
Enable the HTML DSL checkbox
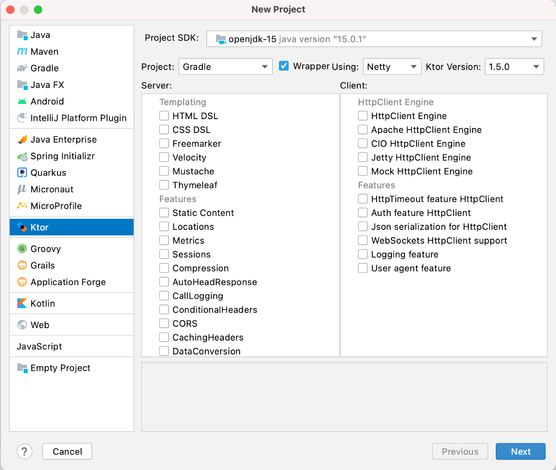(x=164, y=116)
